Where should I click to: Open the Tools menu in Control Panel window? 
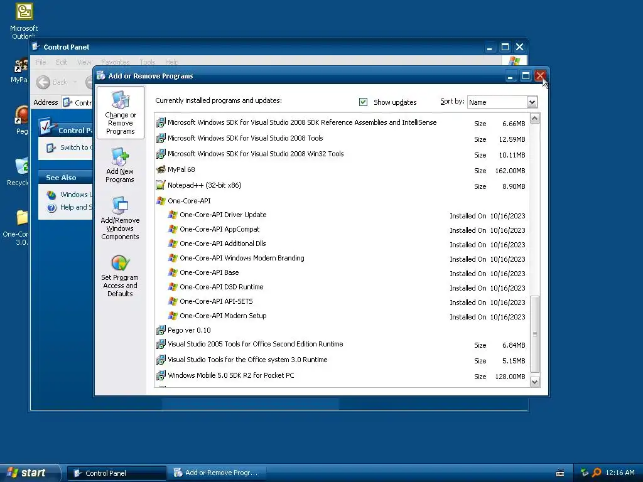[147, 62]
